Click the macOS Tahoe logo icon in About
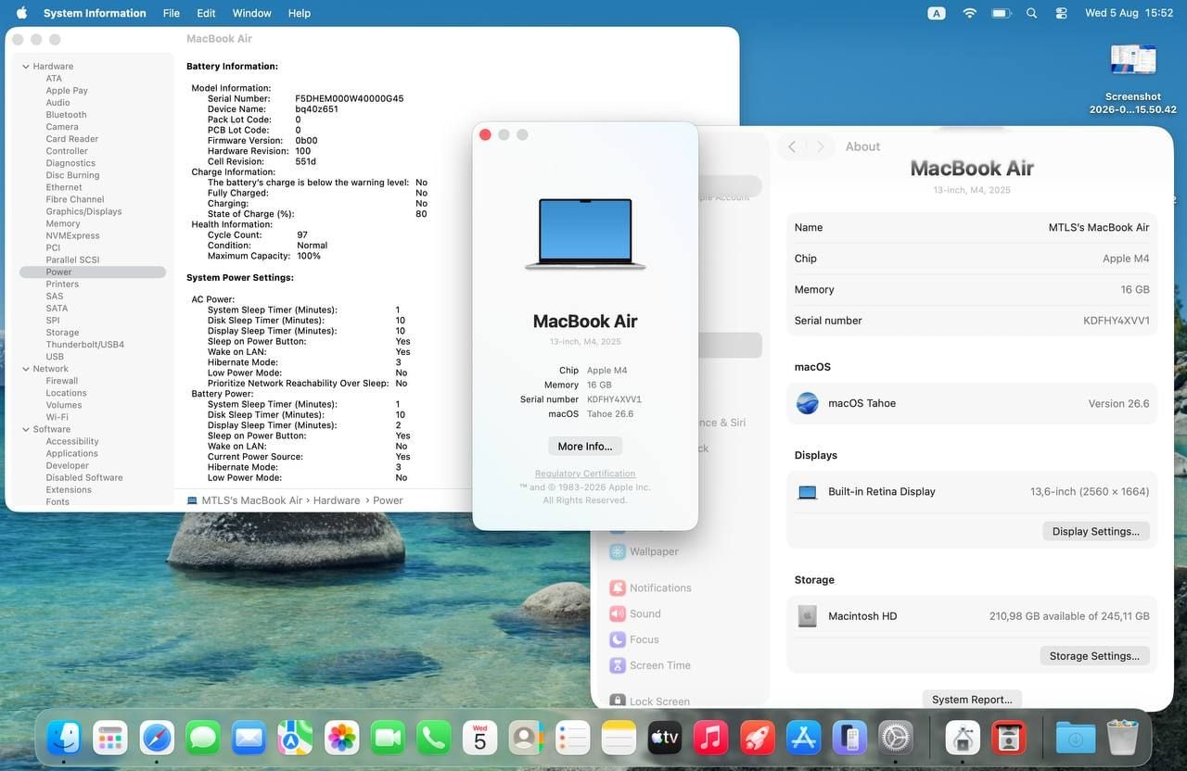 [x=808, y=403]
